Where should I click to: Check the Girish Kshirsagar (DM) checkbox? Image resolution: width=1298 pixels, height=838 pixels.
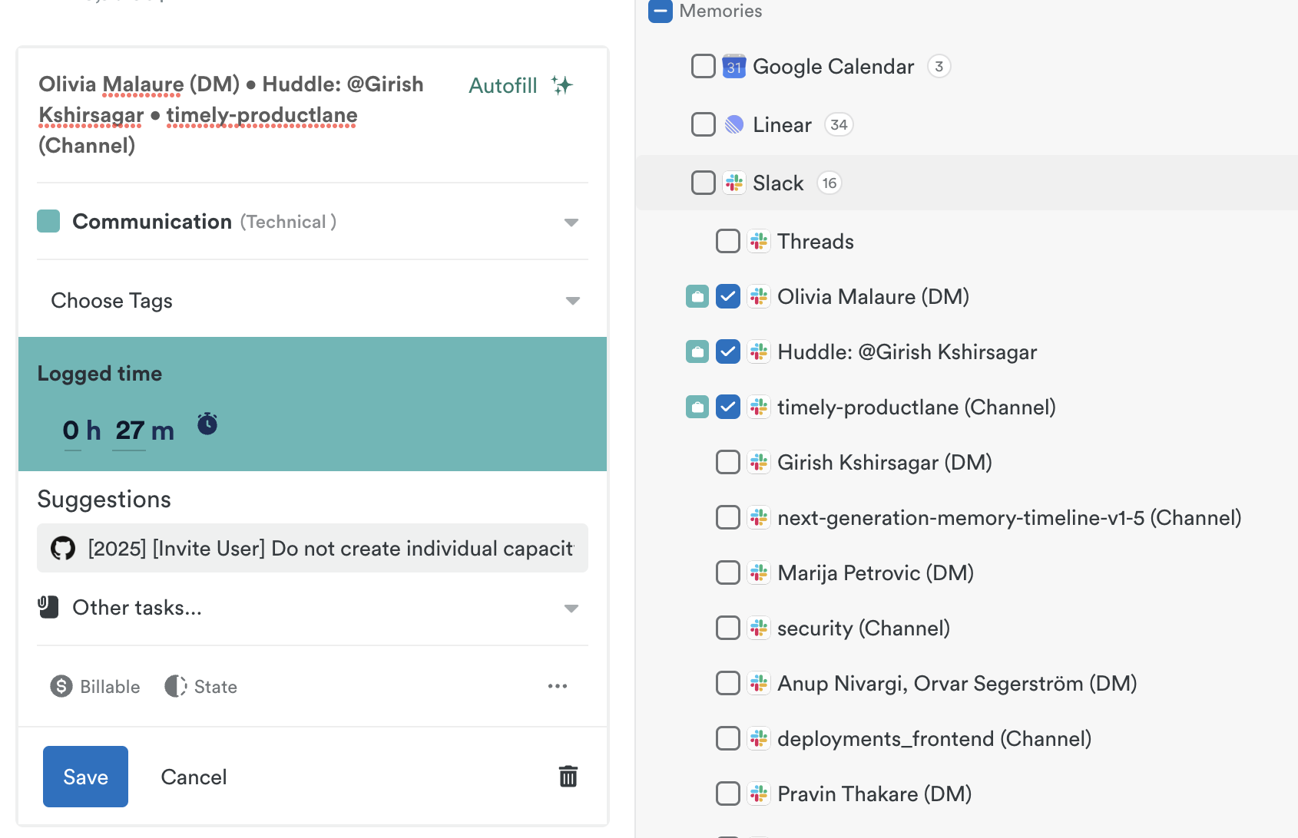pyautogui.click(x=727, y=462)
